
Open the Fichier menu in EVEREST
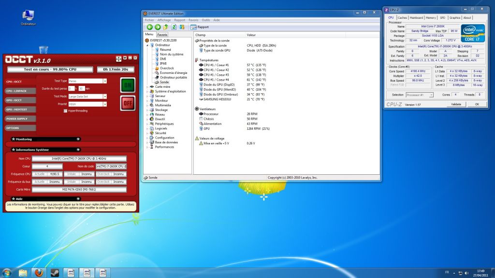tap(149, 20)
